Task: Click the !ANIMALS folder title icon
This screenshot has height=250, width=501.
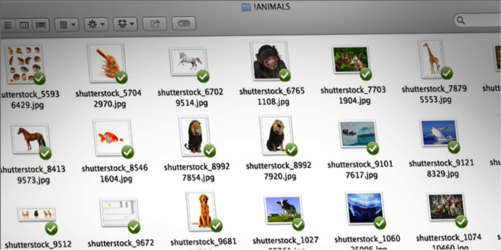Action: click(x=246, y=7)
